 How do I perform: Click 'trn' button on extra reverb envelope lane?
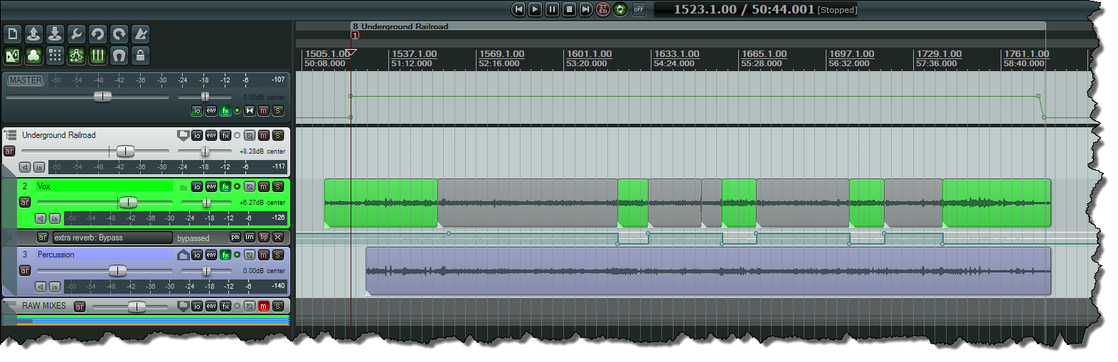(250, 237)
